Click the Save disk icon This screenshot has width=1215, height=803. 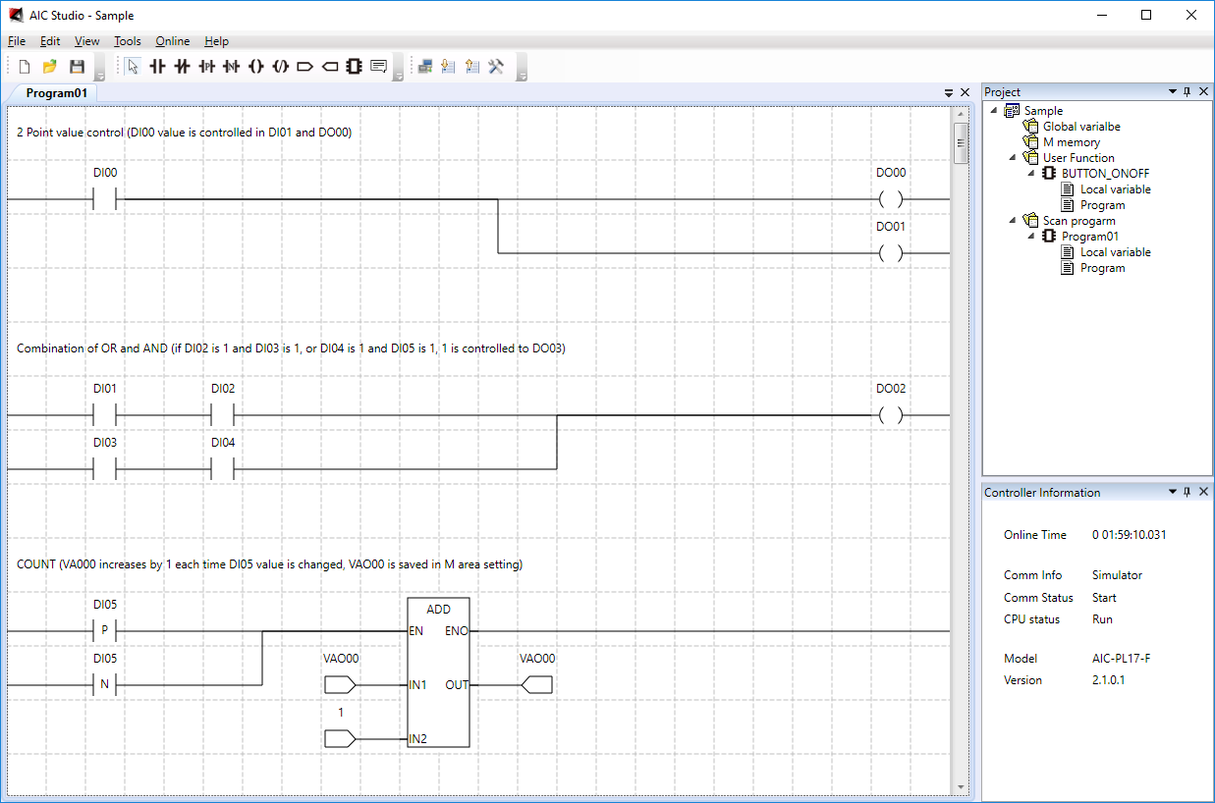pyautogui.click(x=77, y=67)
